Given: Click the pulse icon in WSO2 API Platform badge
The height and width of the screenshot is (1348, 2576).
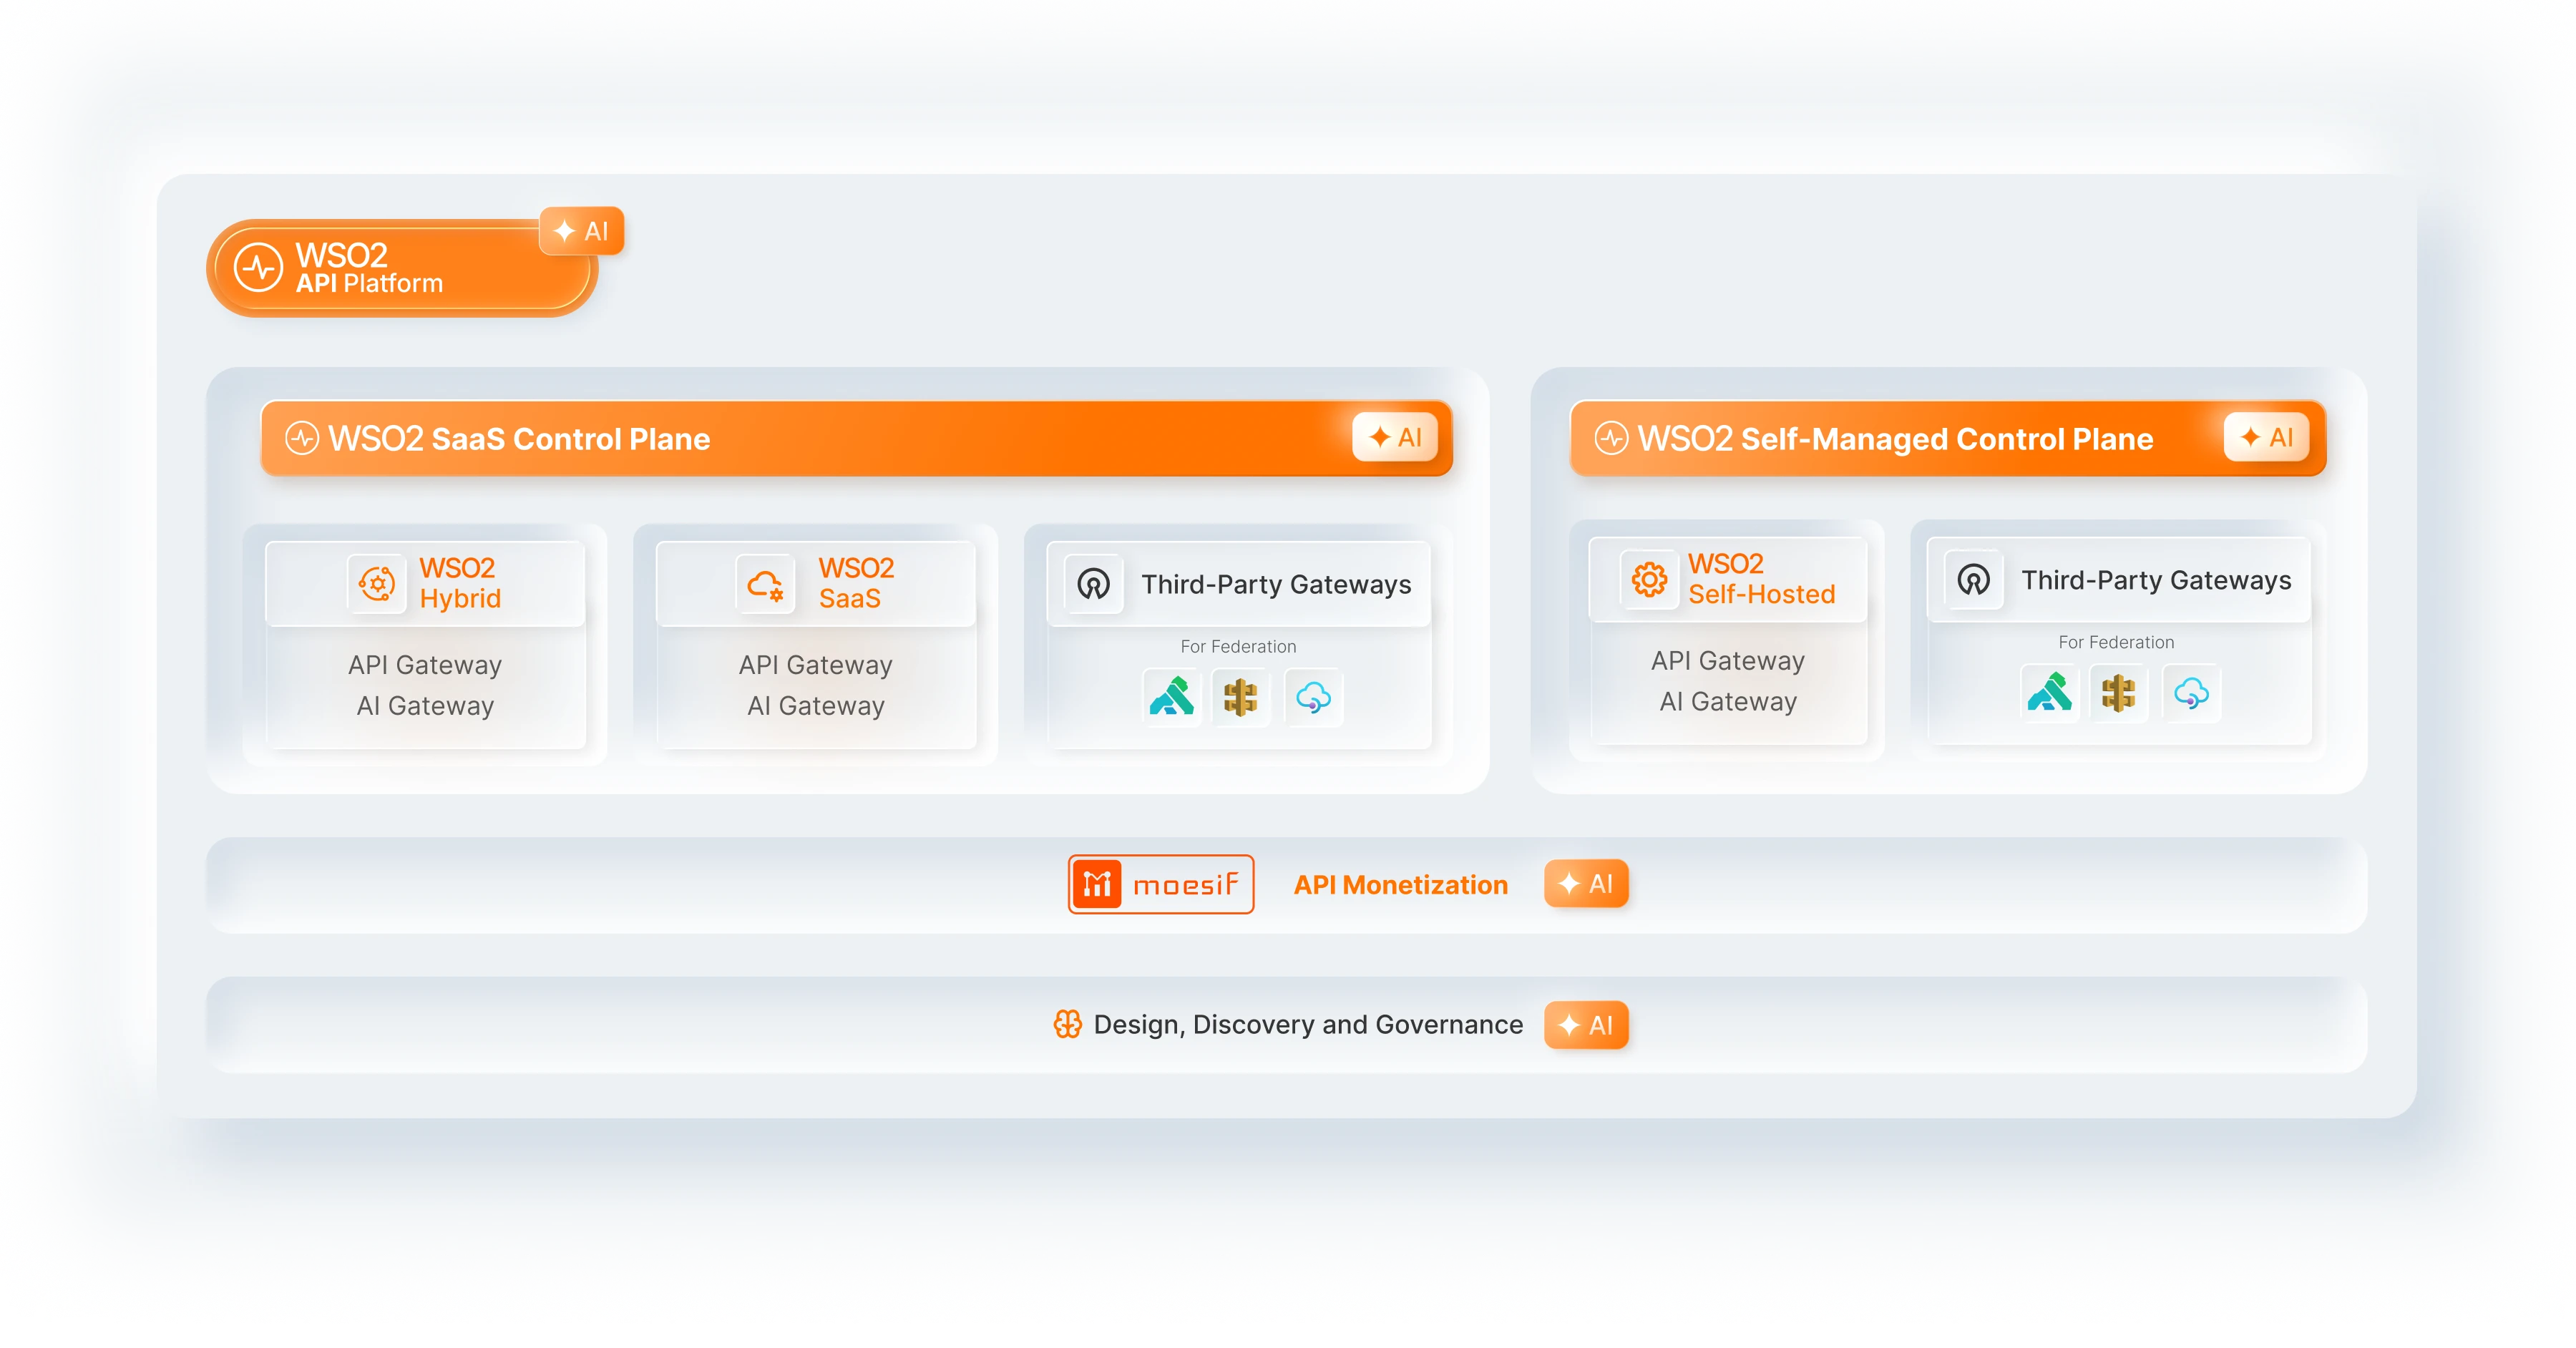Looking at the screenshot, I should tap(259, 268).
